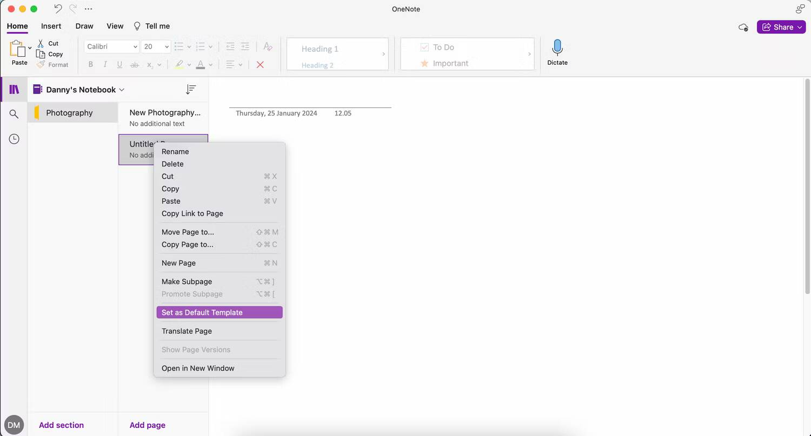The width and height of the screenshot is (811, 436).
Task: Open the Calibri font family dropdown
Action: pyautogui.click(x=111, y=46)
